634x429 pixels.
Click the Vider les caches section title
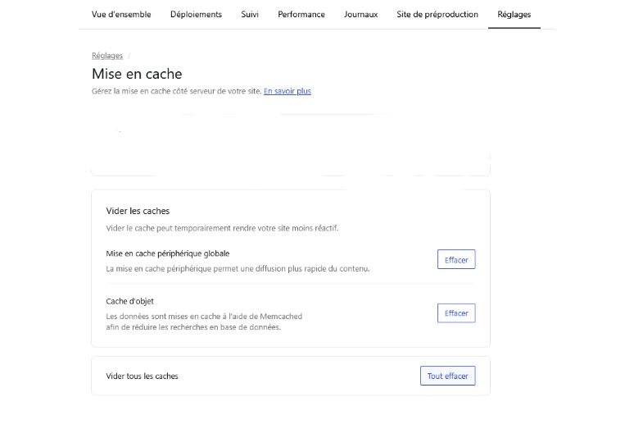[138, 211]
